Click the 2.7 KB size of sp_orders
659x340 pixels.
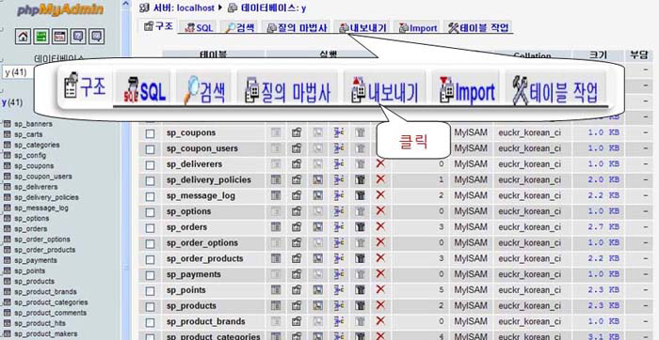(603, 226)
